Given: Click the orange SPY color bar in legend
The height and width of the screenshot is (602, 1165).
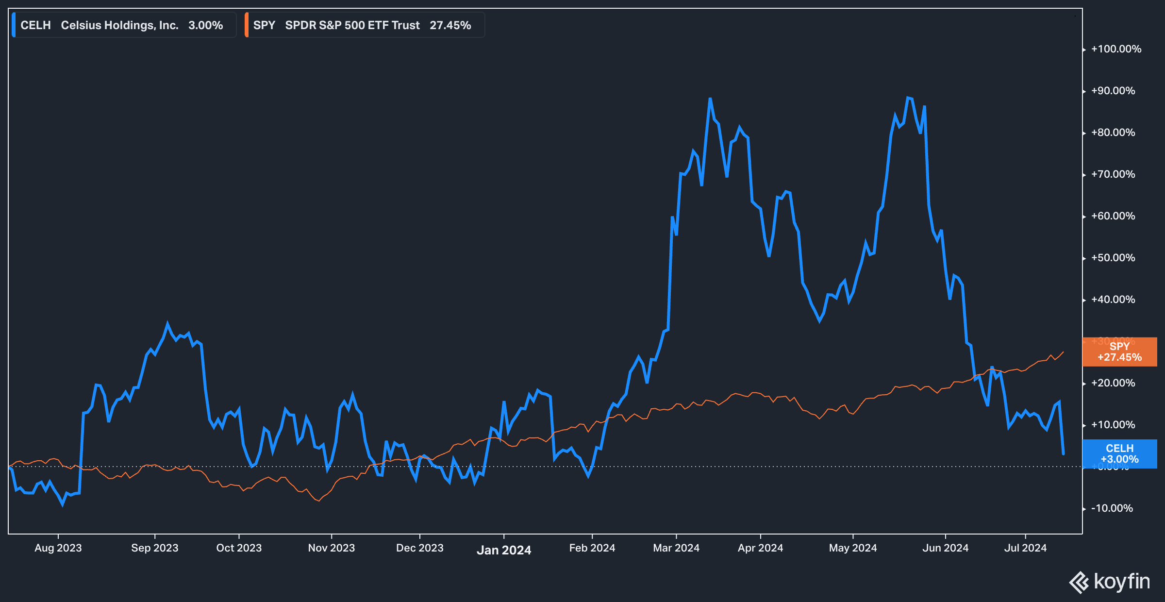Looking at the screenshot, I should (x=247, y=25).
